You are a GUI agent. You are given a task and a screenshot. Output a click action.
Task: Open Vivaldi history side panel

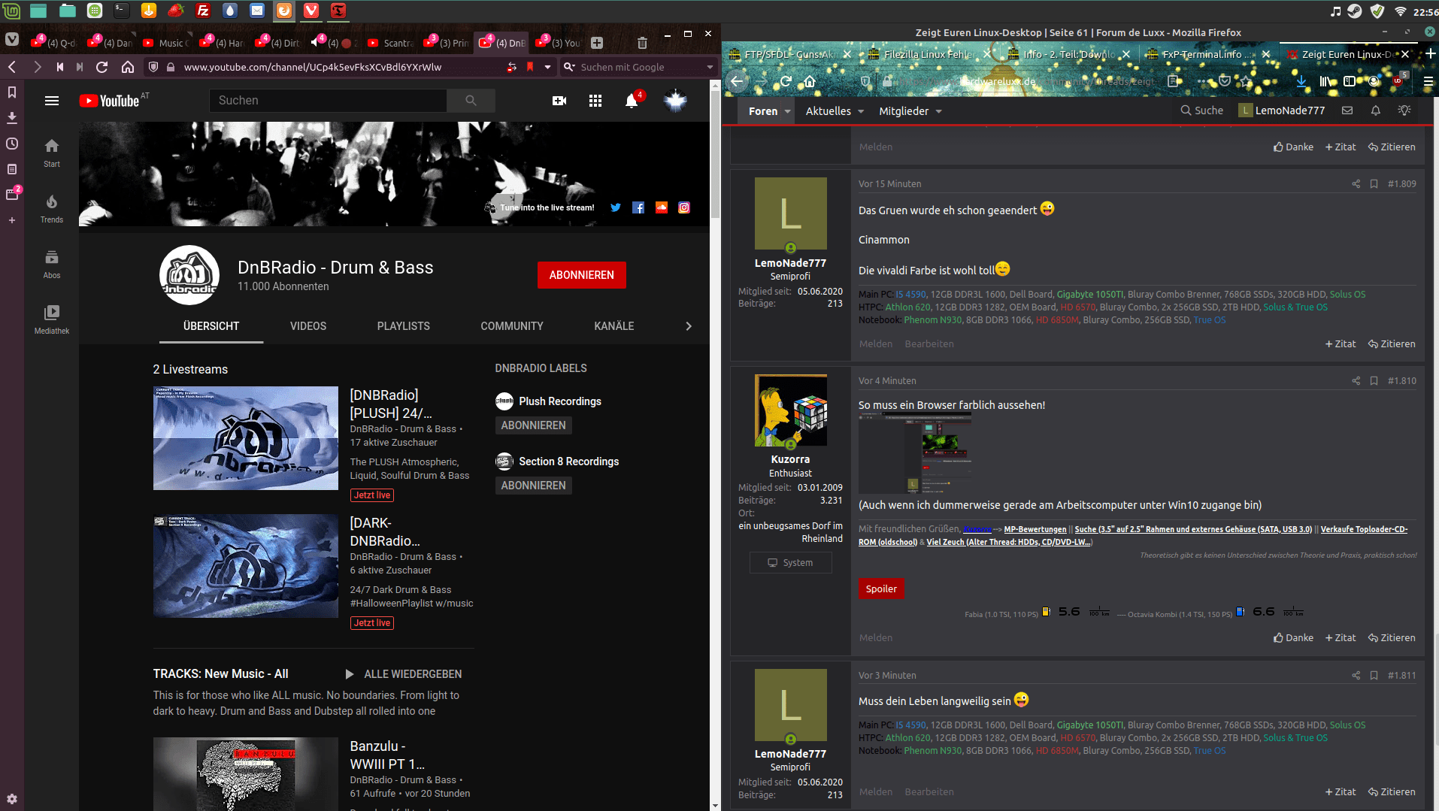click(12, 144)
